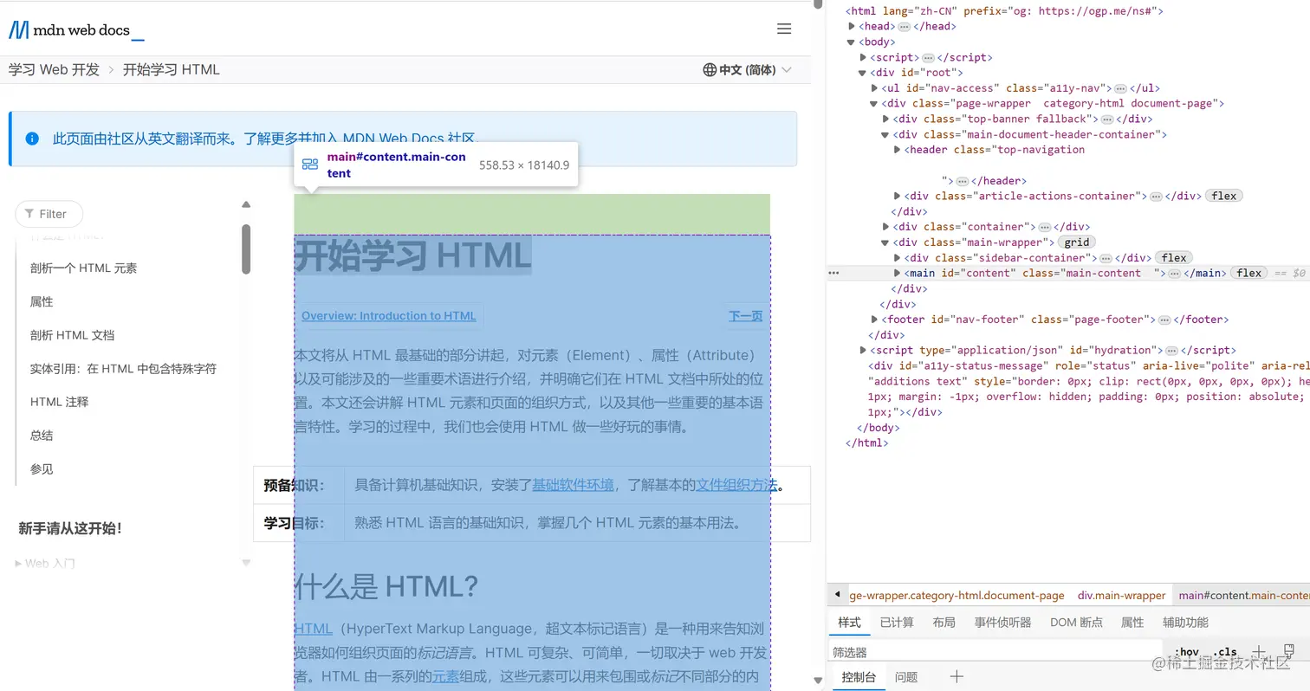Open the 辅助功能 tab

(1185, 623)
